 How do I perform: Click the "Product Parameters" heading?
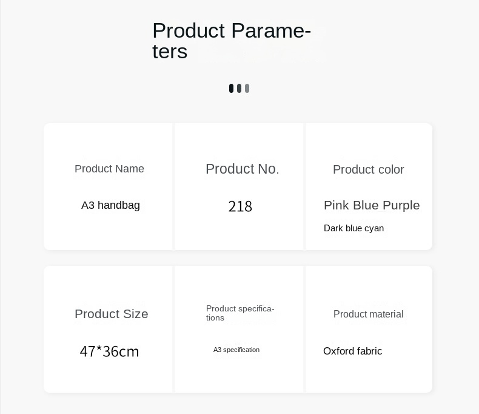point(231,41)
